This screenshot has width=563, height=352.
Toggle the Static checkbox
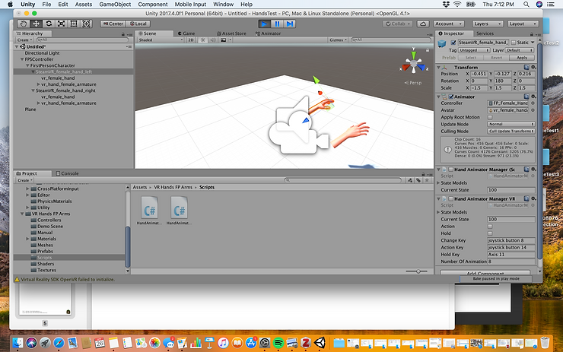[514, 43]
